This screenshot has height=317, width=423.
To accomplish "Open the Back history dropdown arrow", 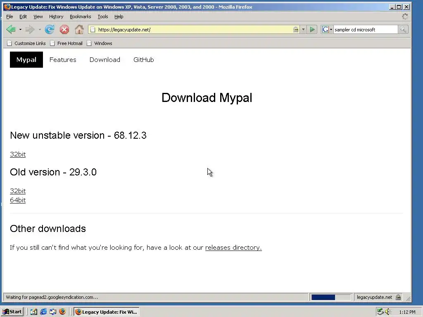I will (20, 29).
